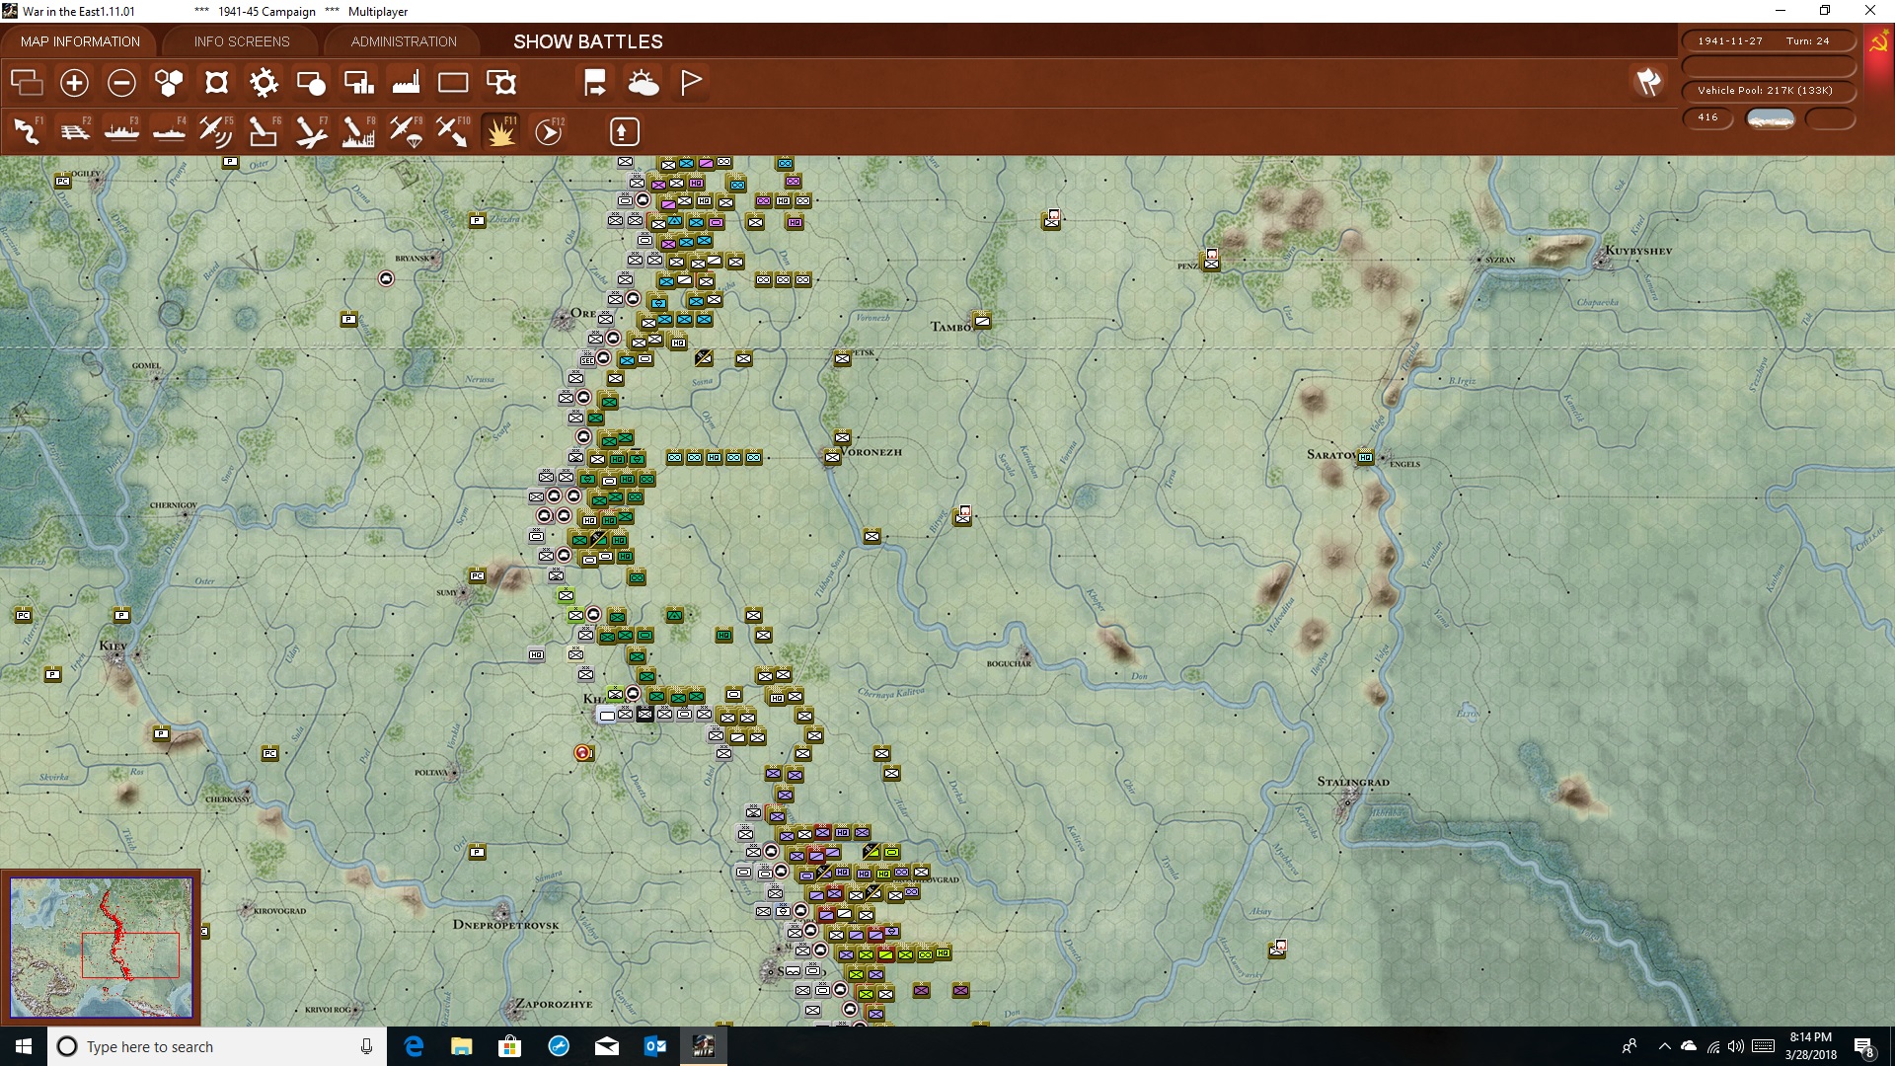
Task: Click the overlapping windows map view icon
Action: (27, 82)
